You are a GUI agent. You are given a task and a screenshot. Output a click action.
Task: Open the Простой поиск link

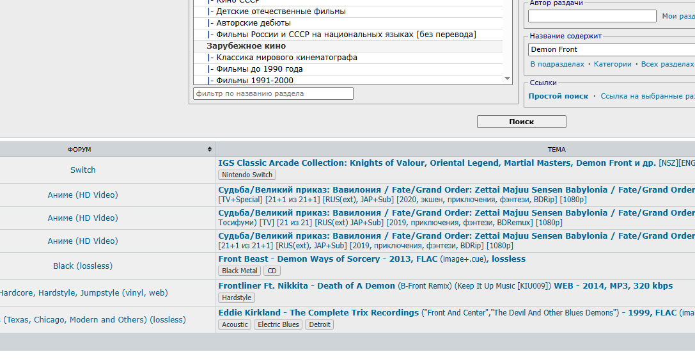(558, 96)
